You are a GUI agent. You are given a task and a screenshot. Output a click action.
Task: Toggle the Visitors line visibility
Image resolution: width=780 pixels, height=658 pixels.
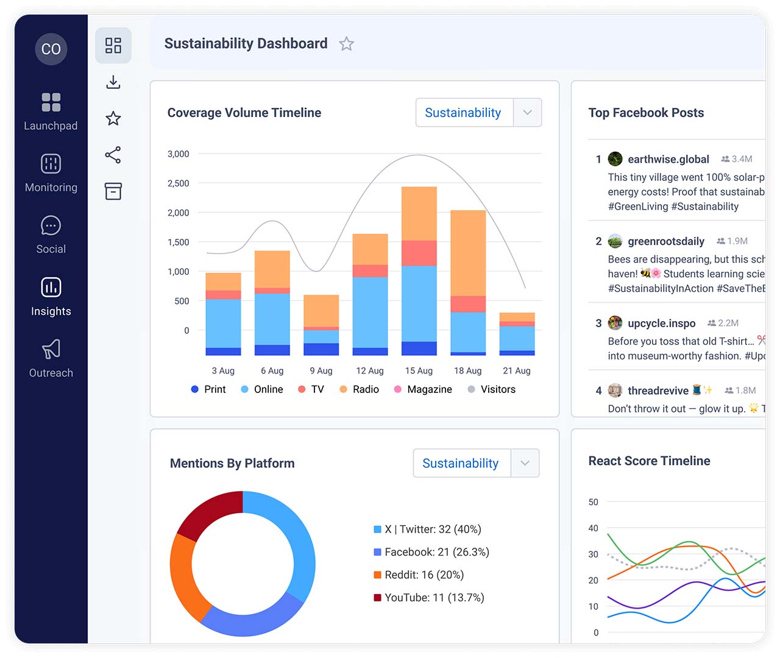[x=492, y=389]
